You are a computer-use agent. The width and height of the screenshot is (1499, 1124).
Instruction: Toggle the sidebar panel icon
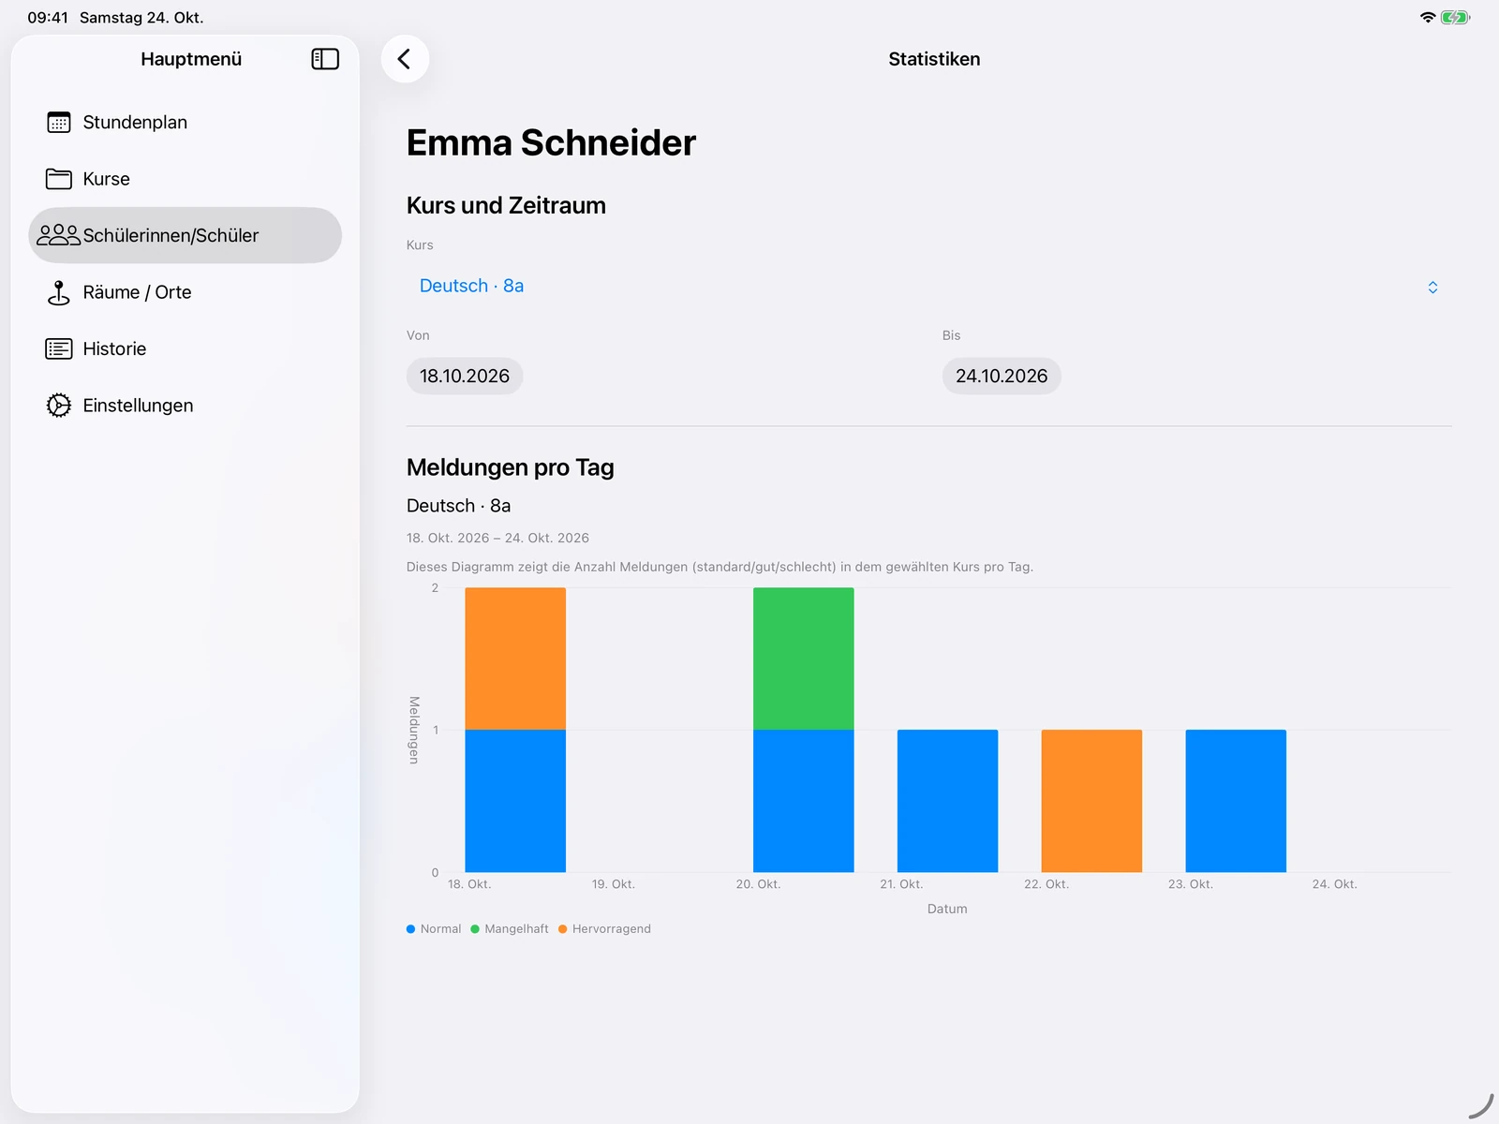pos(325,59)
